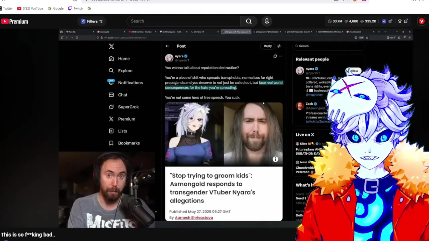The width and height of the screenshot is (429, 241).
Task: Select the r/Livestreamfail browser tab
Action: coord(360,32)
